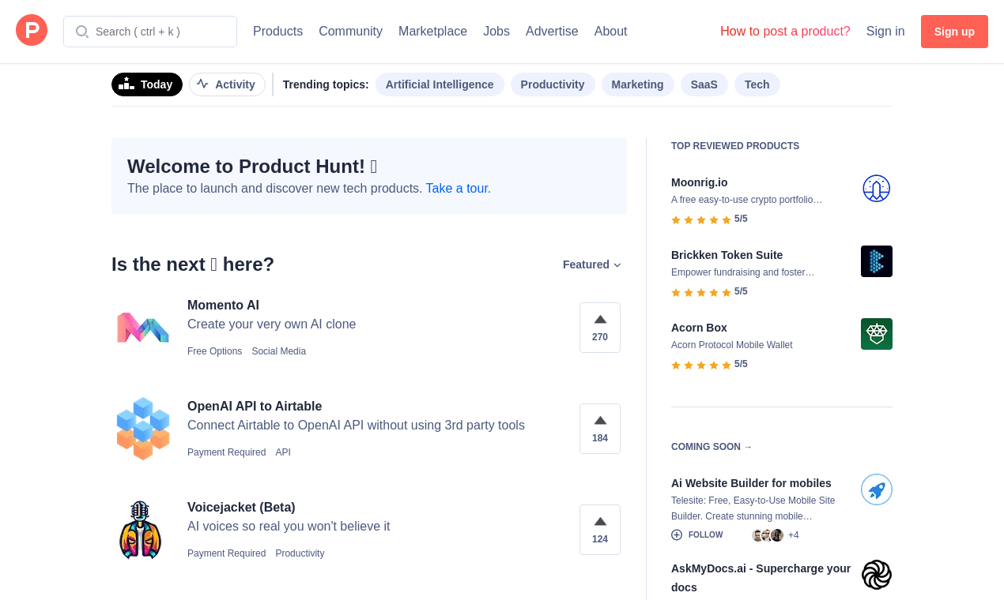Follow Ai Website Builder for mobiles
Viewport: 1004px width, 600px height.
pos(697,535)
